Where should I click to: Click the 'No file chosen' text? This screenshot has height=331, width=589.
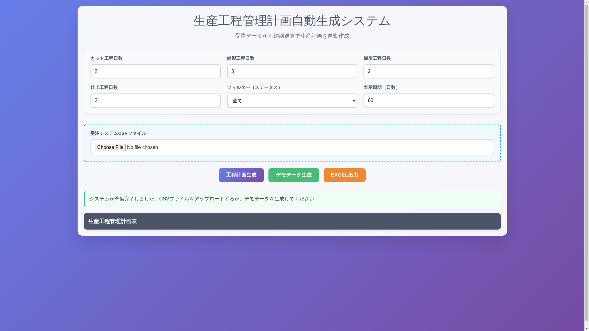[x=142, y=147]
